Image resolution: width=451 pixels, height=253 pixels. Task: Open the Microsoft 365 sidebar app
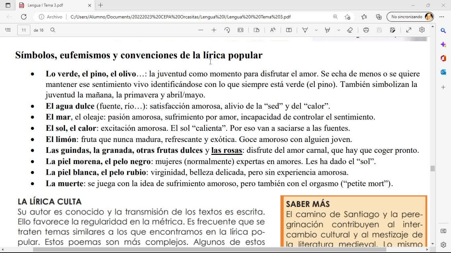click(x=443, y=58)
